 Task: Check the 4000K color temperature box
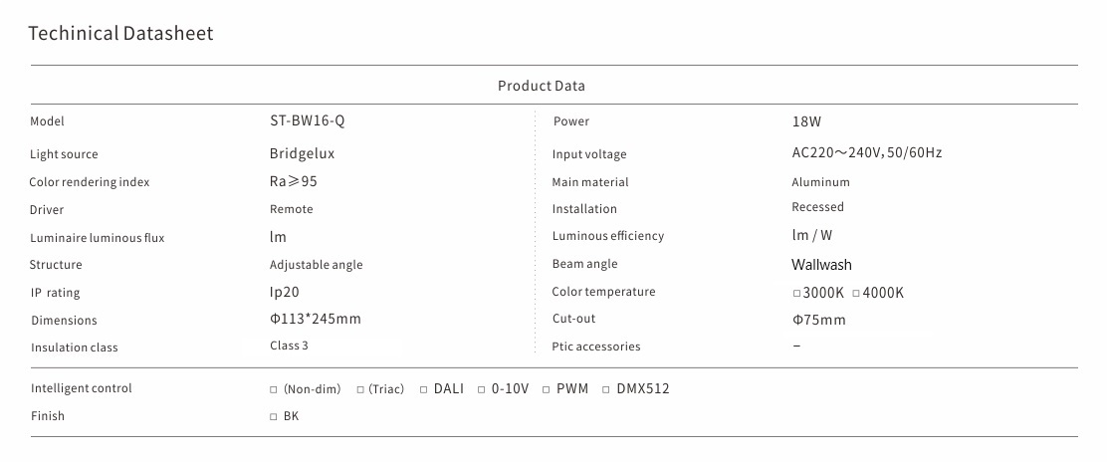856,294
